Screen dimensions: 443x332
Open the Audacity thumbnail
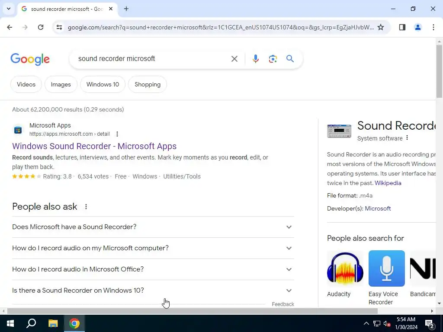[345, 268]
